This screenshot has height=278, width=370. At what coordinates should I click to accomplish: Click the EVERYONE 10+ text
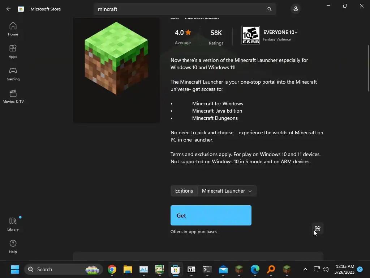pos(280,32)
